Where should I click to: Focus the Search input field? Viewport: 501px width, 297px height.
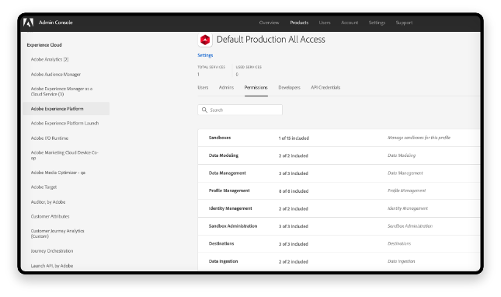pos(240,110)
